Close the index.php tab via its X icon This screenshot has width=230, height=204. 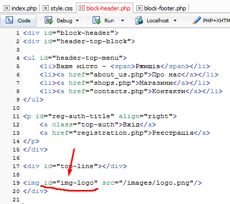click(7, 8)
